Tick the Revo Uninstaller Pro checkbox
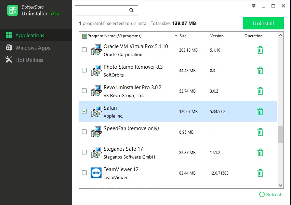Viewport: 291px width, 205px height. 84,91
